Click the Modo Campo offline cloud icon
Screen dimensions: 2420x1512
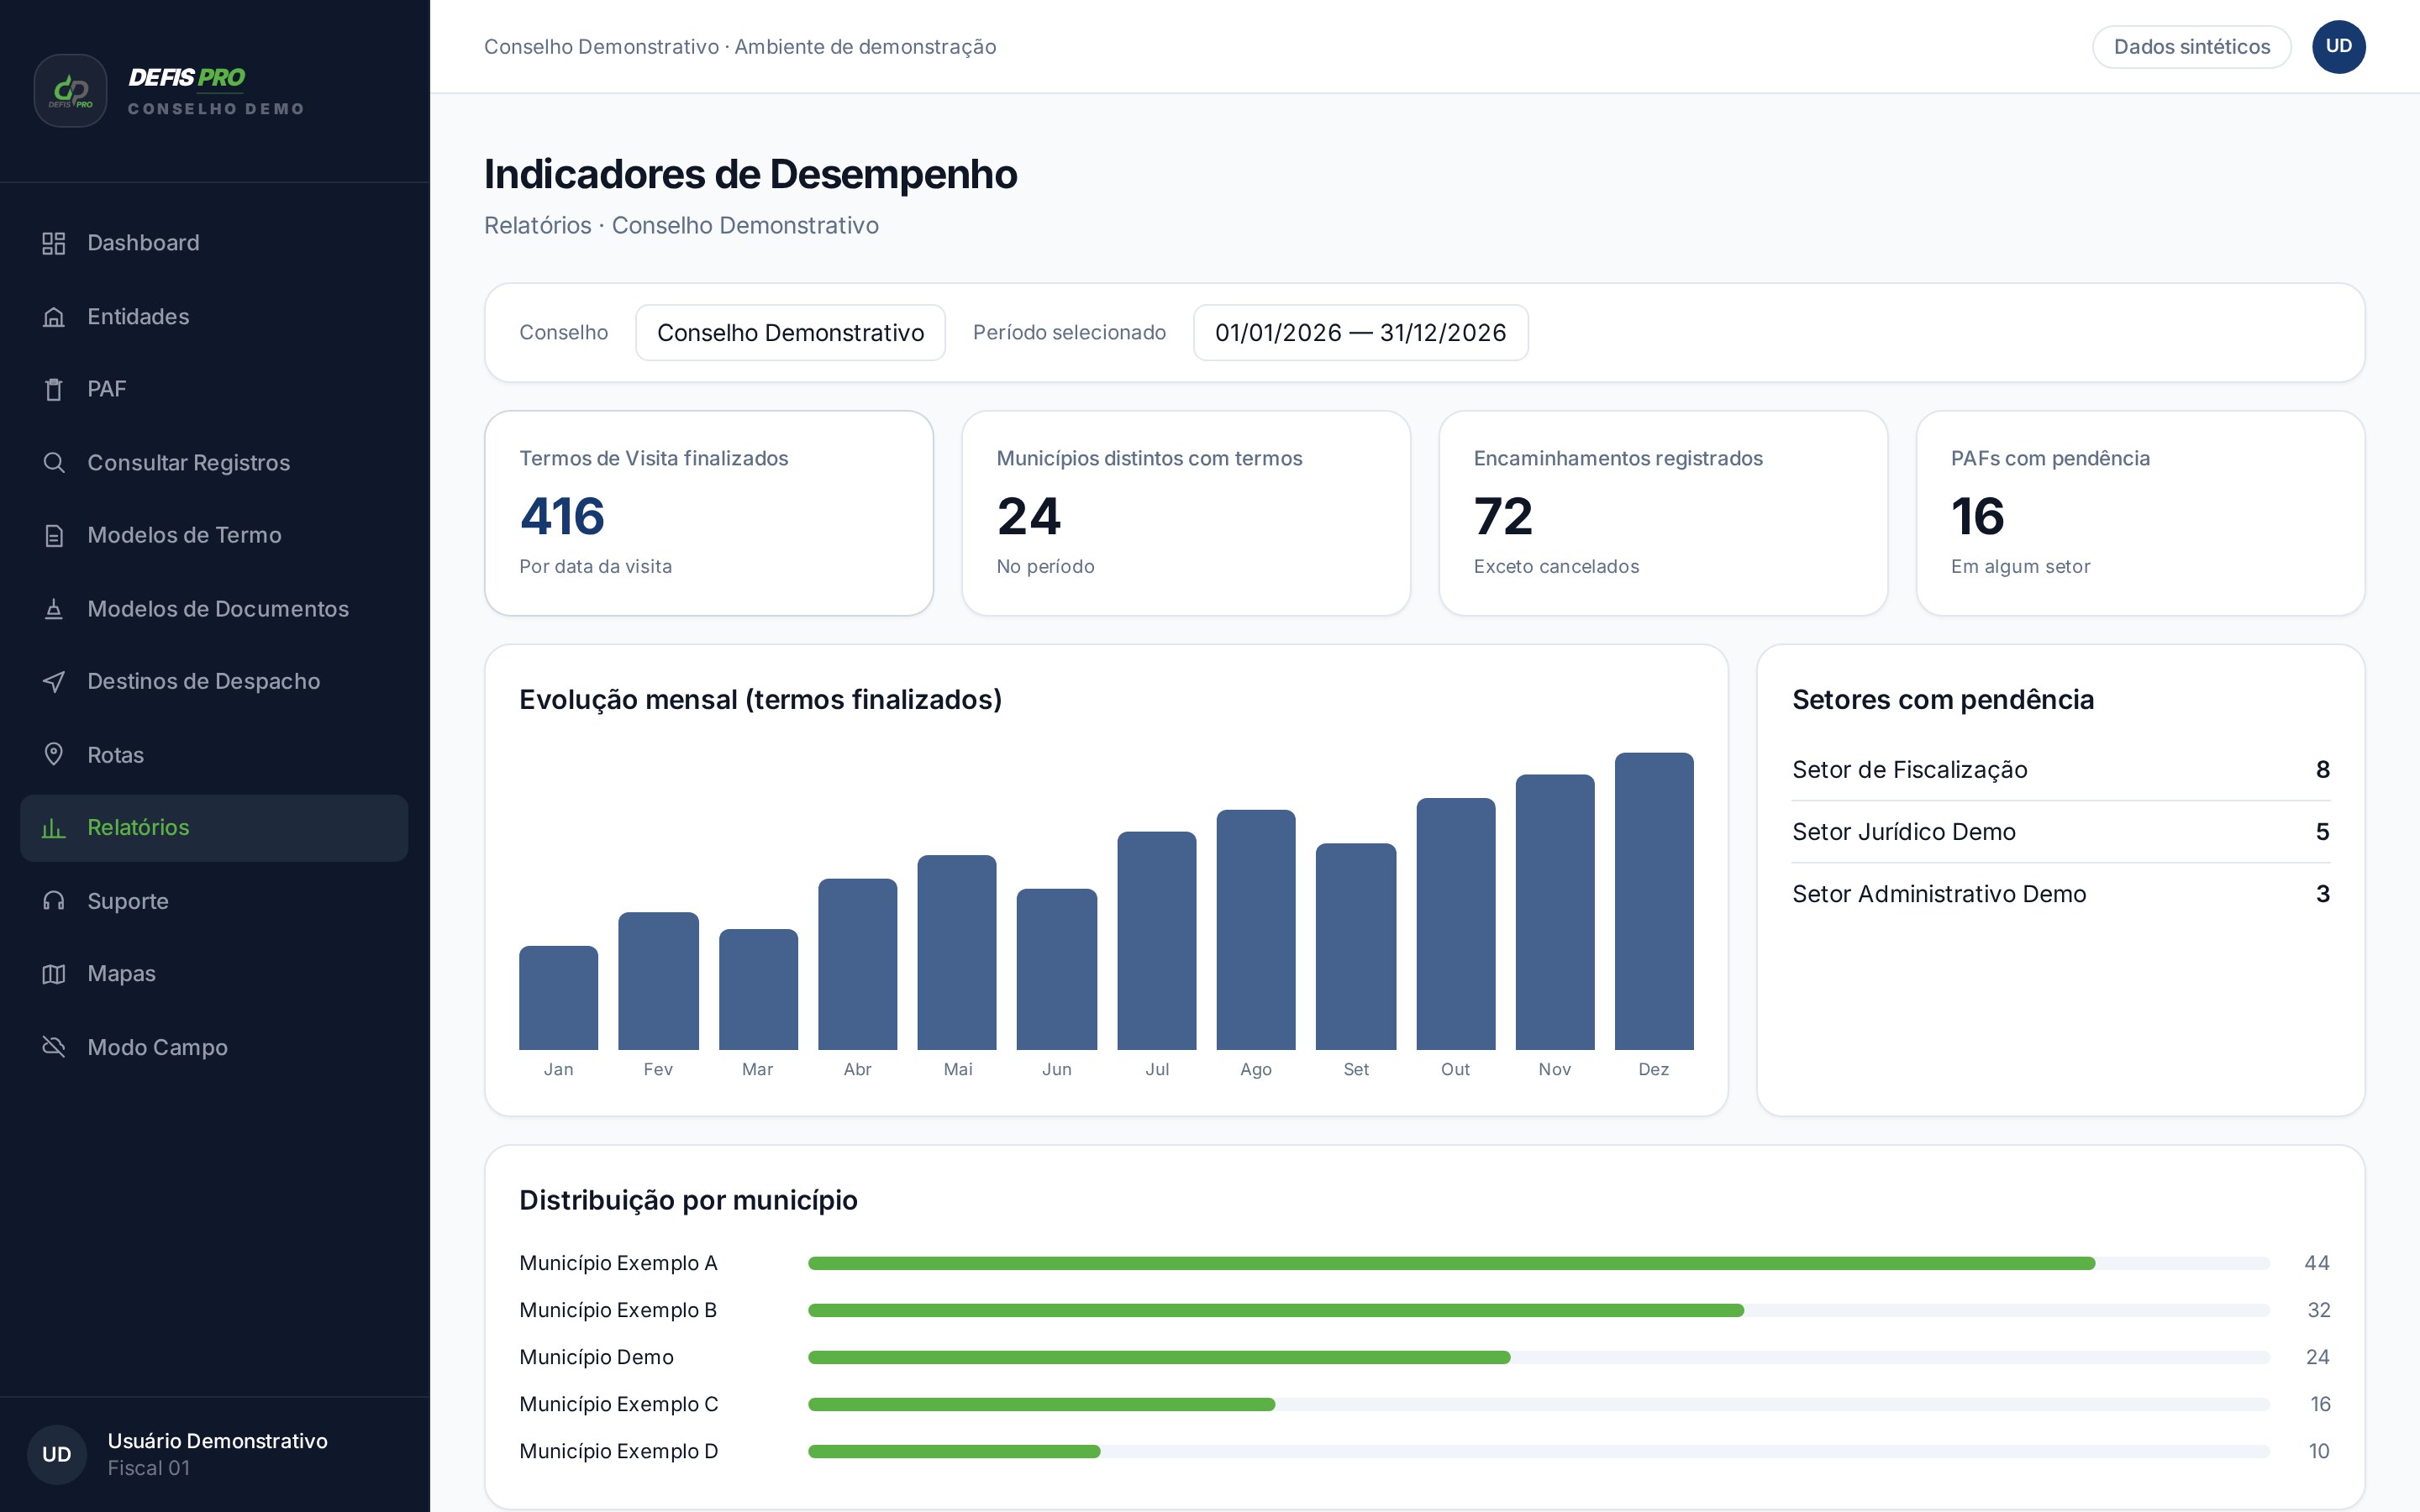tap(54, 1047)
